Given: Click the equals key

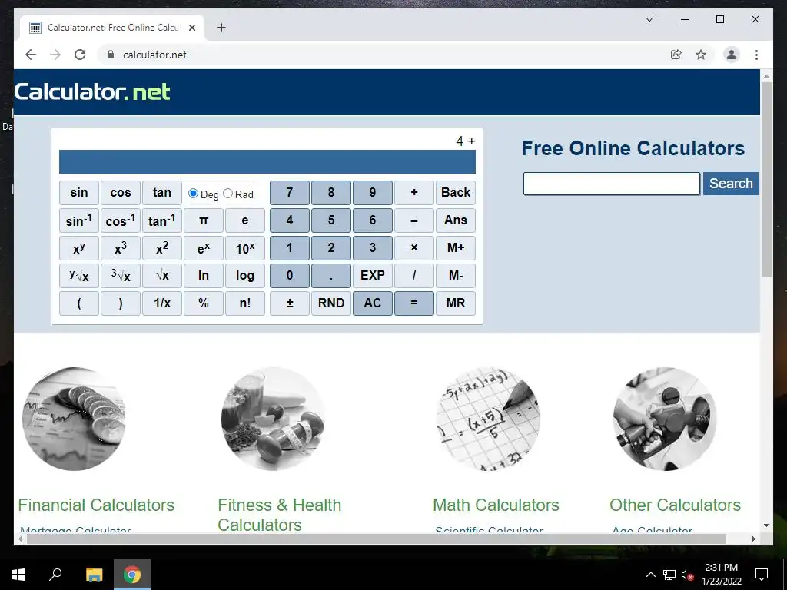Looking at the screenshot, I should 414,303.
